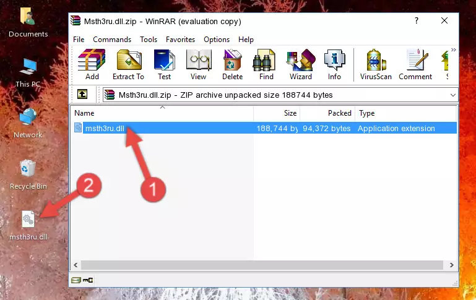Open the Options menu

coord(217,40)
